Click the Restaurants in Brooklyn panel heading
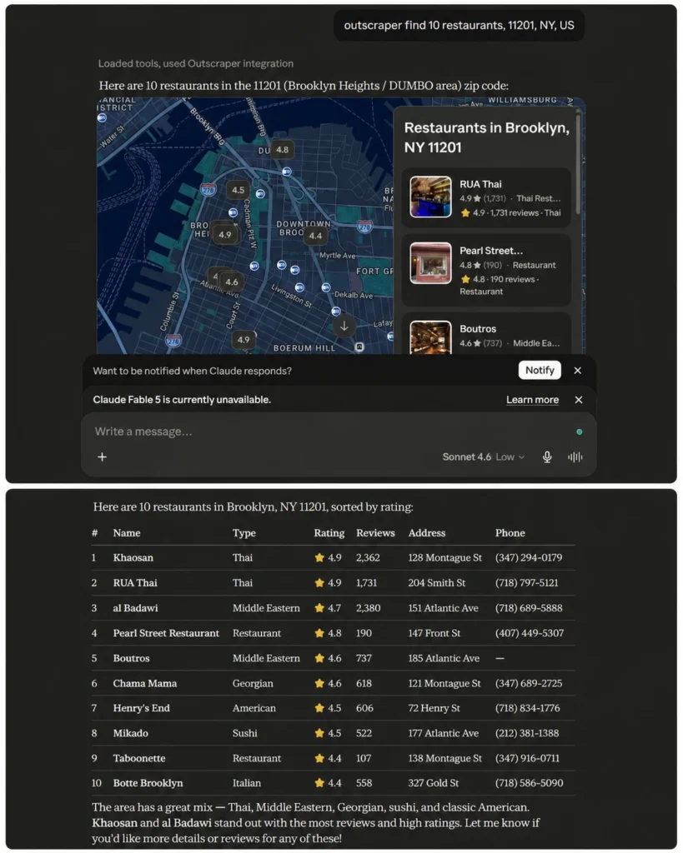The width and height of the screenshot is (683, 853). tap(486, 137)
